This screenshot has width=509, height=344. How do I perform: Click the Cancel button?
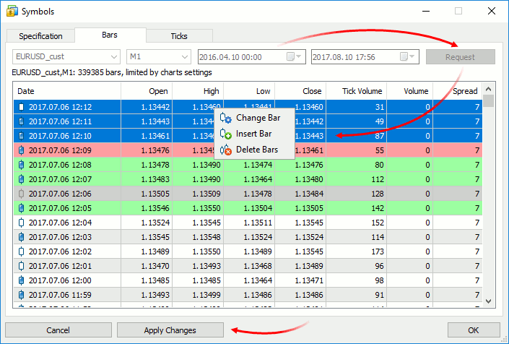58,330
